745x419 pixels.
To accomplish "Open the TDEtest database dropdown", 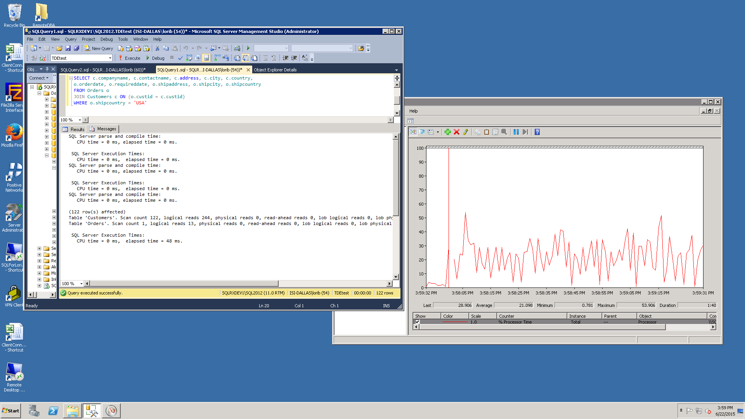I will click(110, 58).
